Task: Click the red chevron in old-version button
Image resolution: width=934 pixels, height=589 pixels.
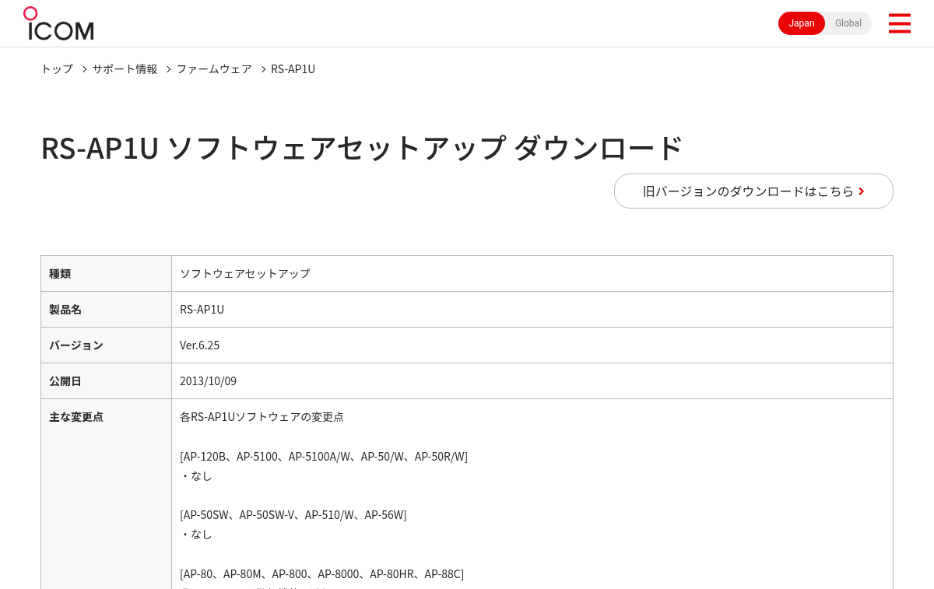Action: [x=861, y=191]
